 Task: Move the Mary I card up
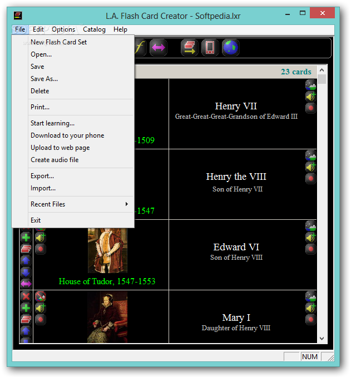(x=26, y=331)
